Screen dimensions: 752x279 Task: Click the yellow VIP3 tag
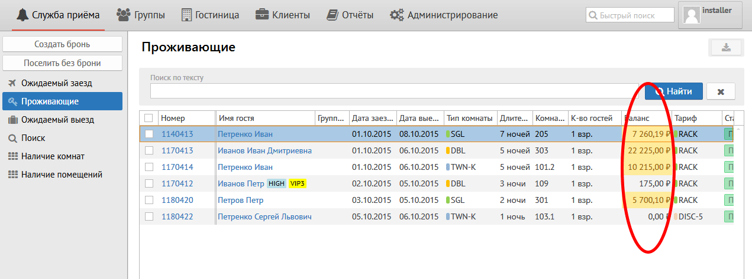tap(297, 184)
